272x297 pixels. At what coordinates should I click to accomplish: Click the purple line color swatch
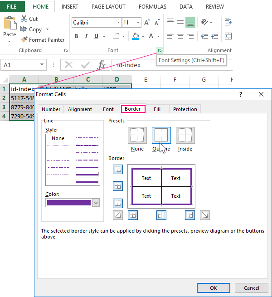point(69,203)
